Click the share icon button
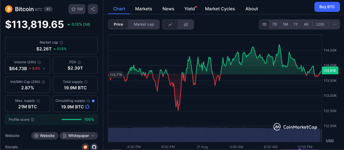 click(93, 9)
